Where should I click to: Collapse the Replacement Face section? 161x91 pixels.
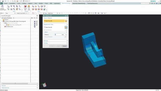pyautogui.click(x=67, y=25)
